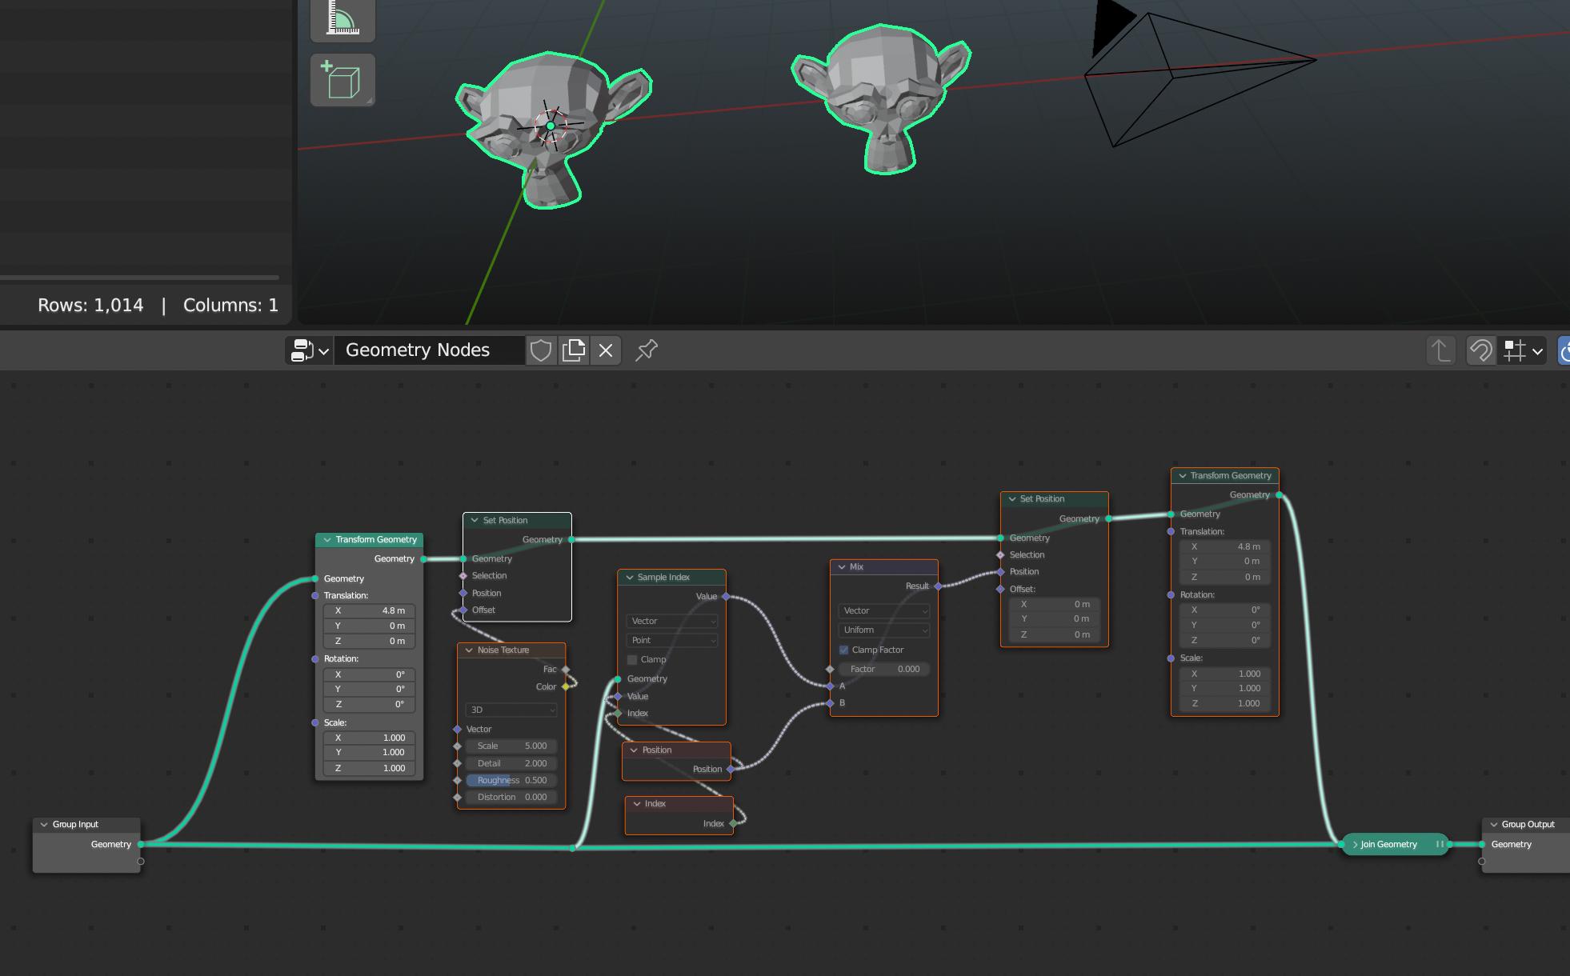
Task: Collapse the right Set Position node
Action: point(1012,499)
